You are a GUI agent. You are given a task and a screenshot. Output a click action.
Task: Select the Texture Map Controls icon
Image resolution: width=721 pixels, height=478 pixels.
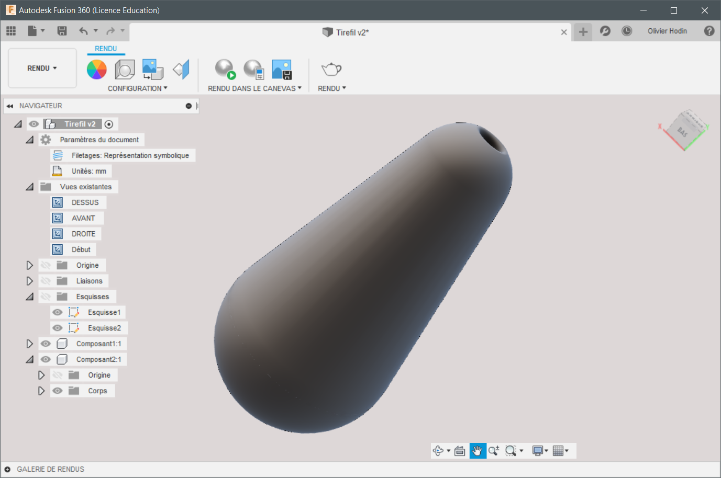point(181,69)
